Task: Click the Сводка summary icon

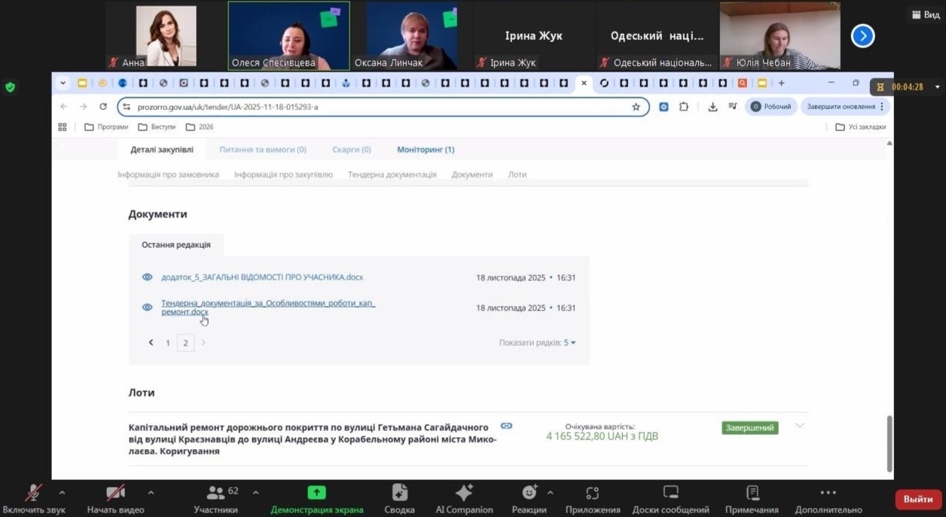Action: [x=399, y=493]
